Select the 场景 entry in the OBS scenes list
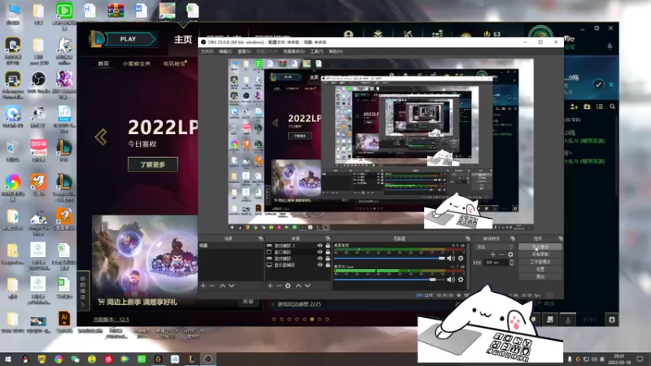 231,246
